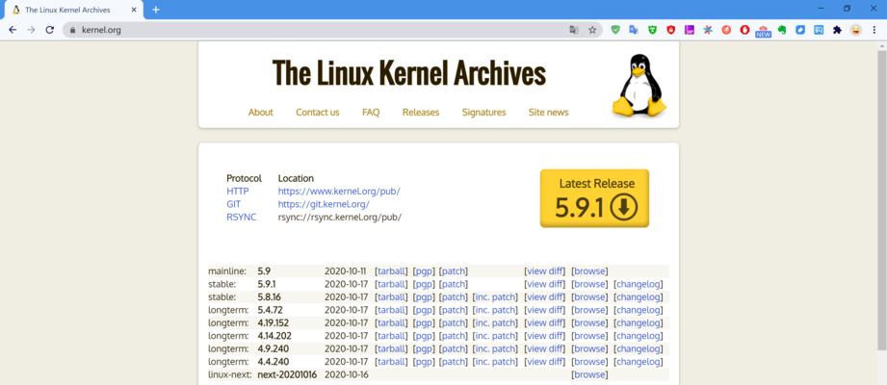Click the extension with the NEW badge
887x385 pixels.
pos(763,31)
